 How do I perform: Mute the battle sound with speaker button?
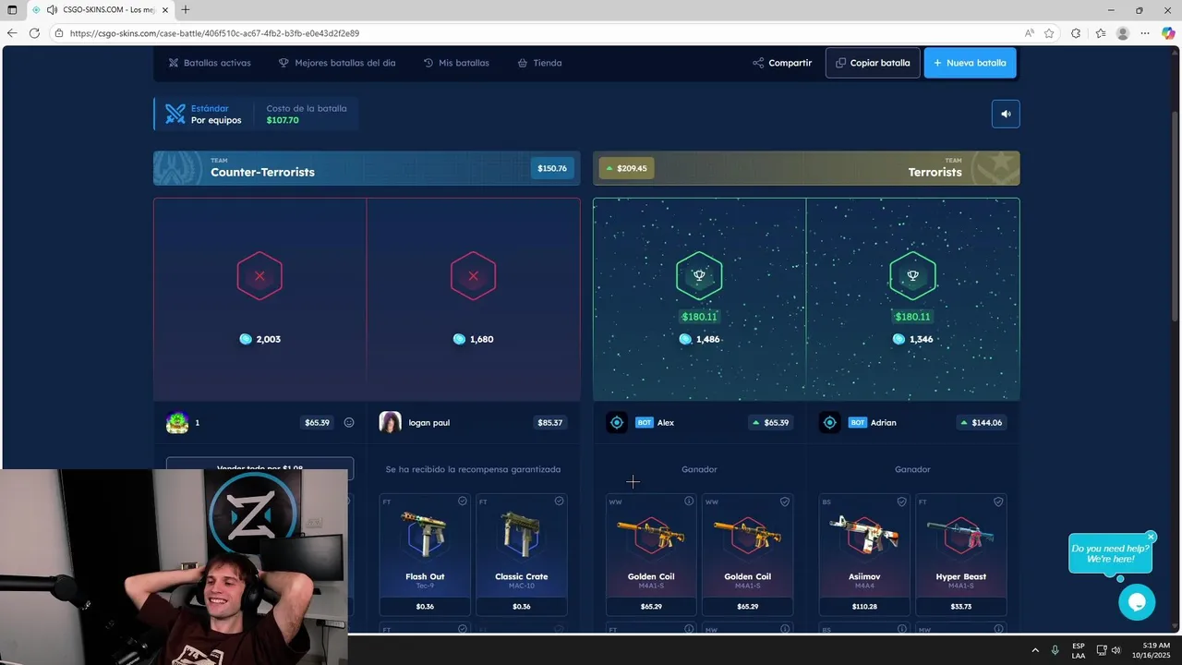[1006, 114]
